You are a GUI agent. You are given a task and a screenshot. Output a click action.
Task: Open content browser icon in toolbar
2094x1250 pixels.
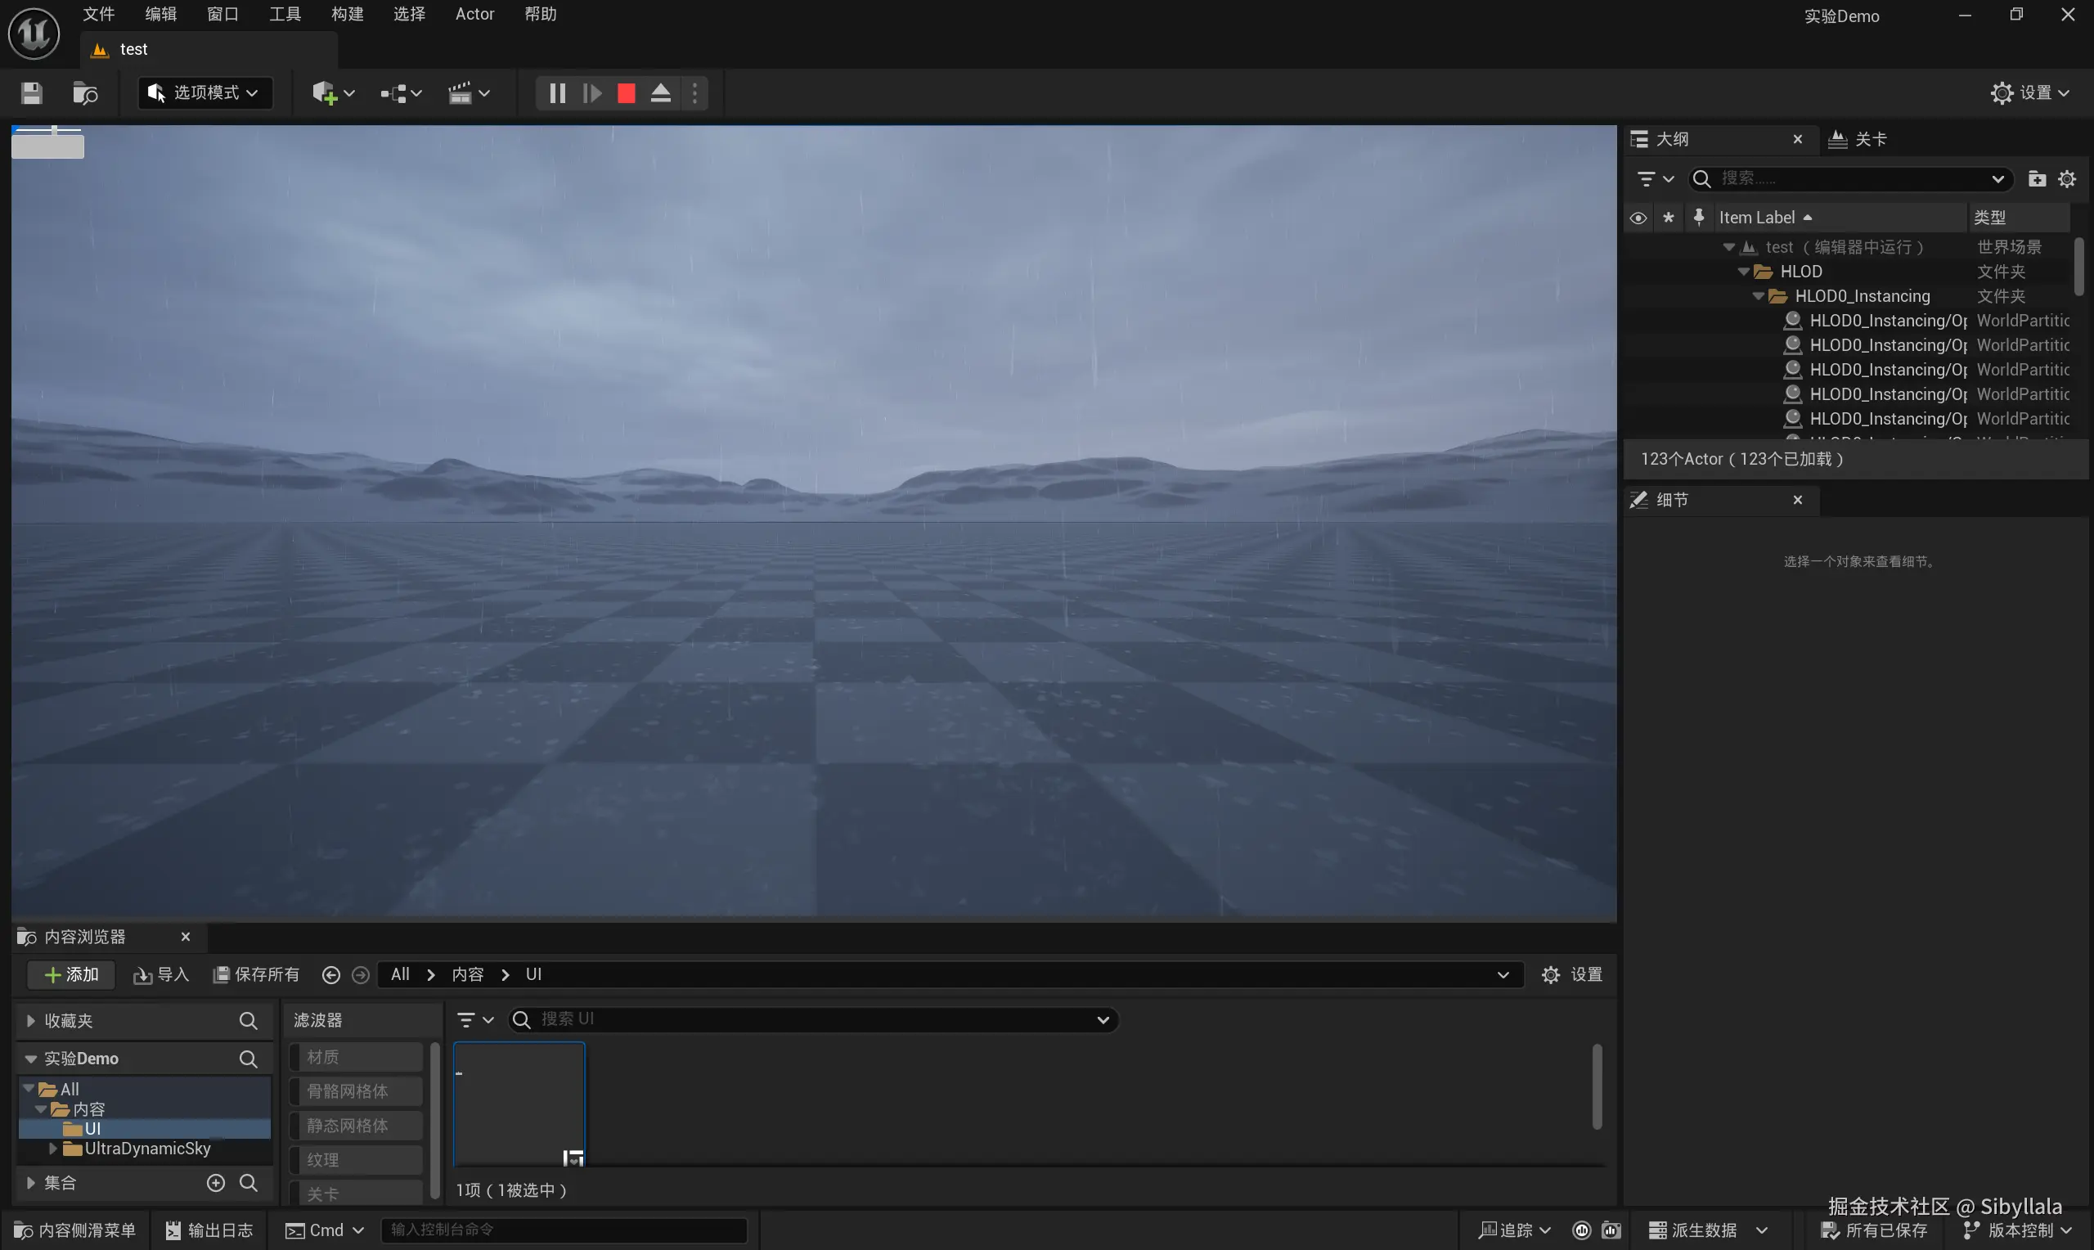click(85, 92)
